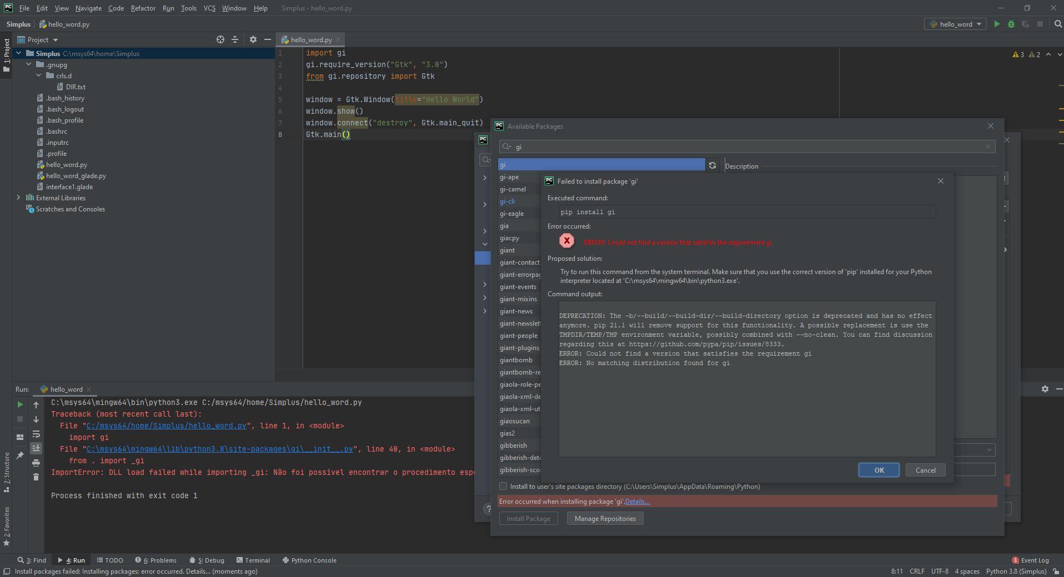Open the Refactor menu
The height and width of the screenshot is (577, 1064).
pyautogui.click(x=143, y=8)
